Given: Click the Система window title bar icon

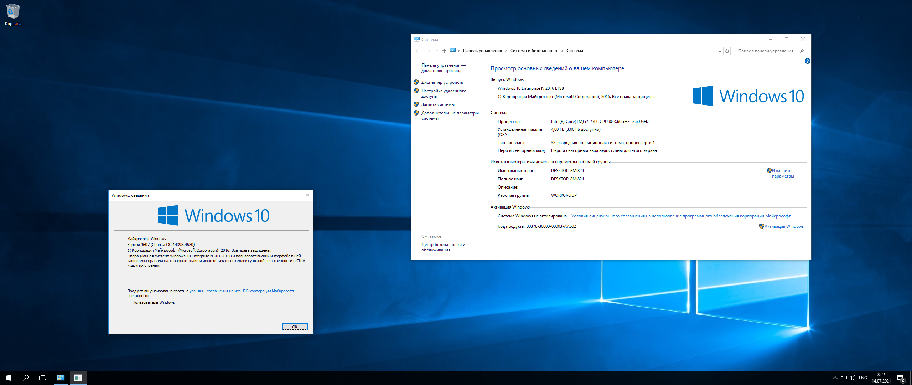Looking at the screenshot, I should click(416, 39).
